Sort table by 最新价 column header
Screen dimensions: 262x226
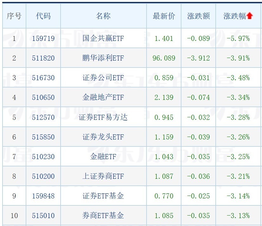coord(164,16)
